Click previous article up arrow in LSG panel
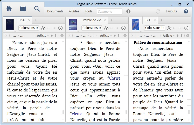The image size is (194, 125). click(x=52, y=36)
